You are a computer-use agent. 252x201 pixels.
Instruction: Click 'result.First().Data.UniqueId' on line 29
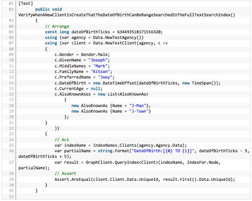197,180
